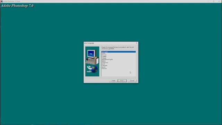
Task: Go to the previous step with Back
Action: coord(113,81)
